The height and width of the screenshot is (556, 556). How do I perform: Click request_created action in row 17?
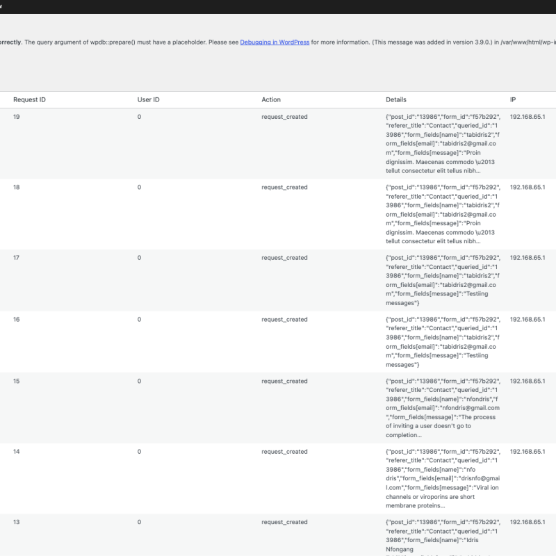click(x=284, y=258)
